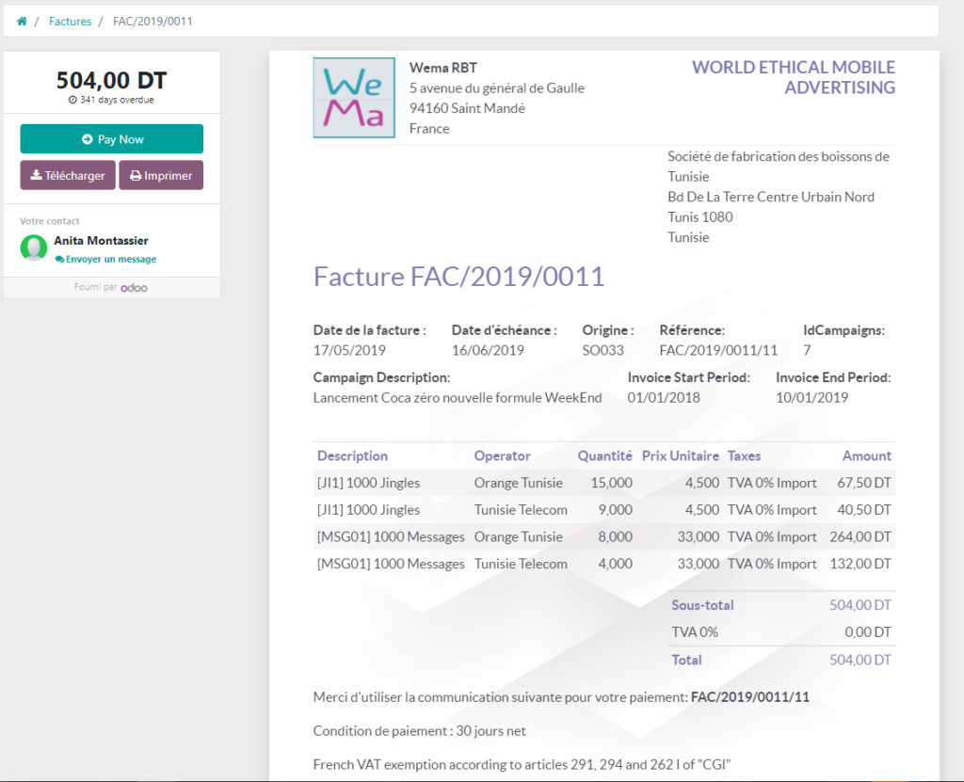Image resolution: width=964 pixels, height=782 pixels.
Task: Click the WeMa company logo
Action: point(354,98)
